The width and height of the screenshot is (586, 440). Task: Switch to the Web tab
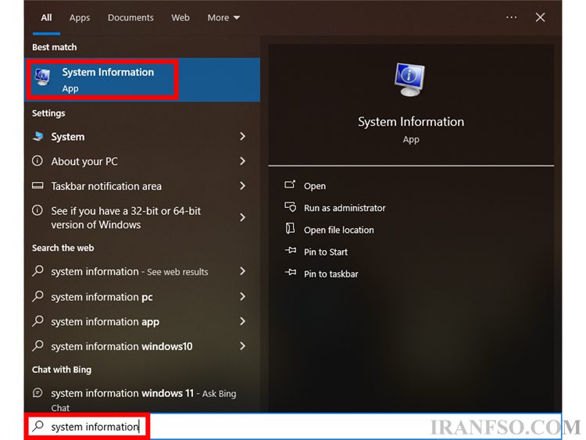click(180, 17)
